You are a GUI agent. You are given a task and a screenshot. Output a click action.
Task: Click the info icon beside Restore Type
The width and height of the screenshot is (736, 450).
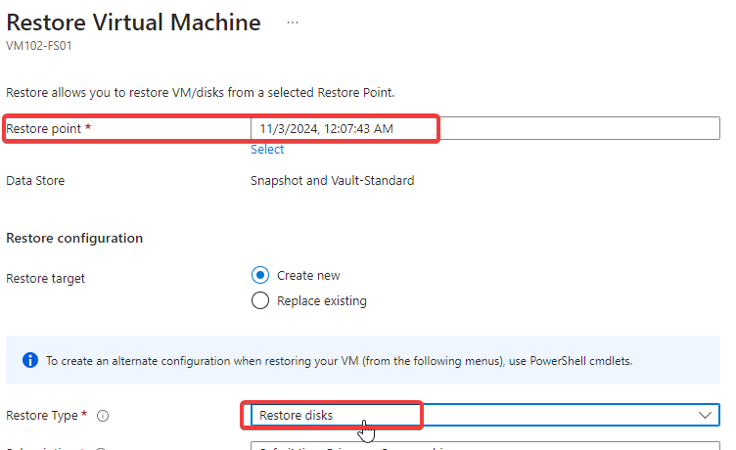point(103,416)
